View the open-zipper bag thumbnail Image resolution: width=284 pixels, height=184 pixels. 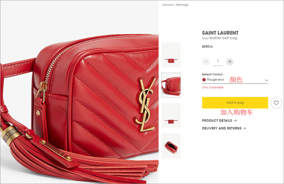(171, 146)
